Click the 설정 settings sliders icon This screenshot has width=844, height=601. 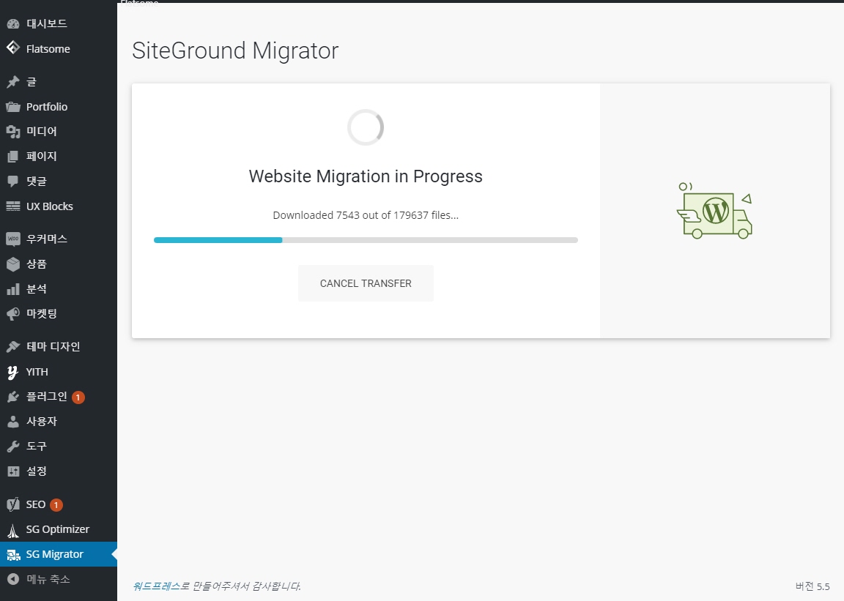pos(13,471)
